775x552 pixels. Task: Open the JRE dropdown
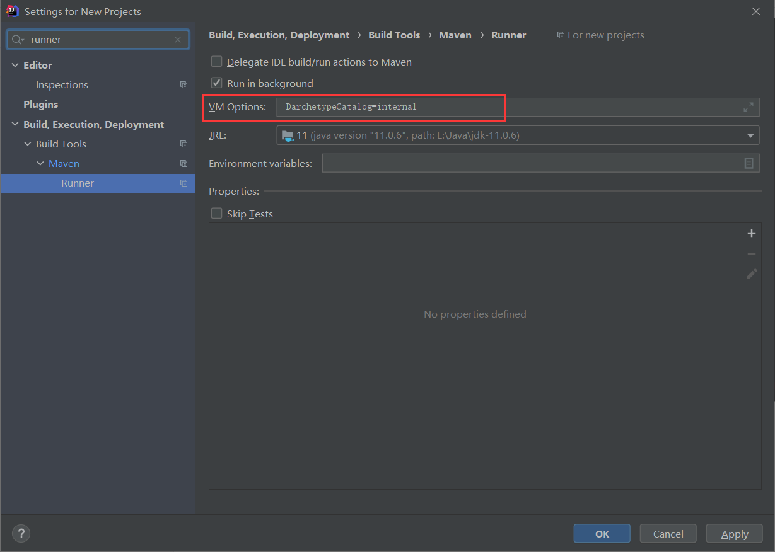point(750,135)
